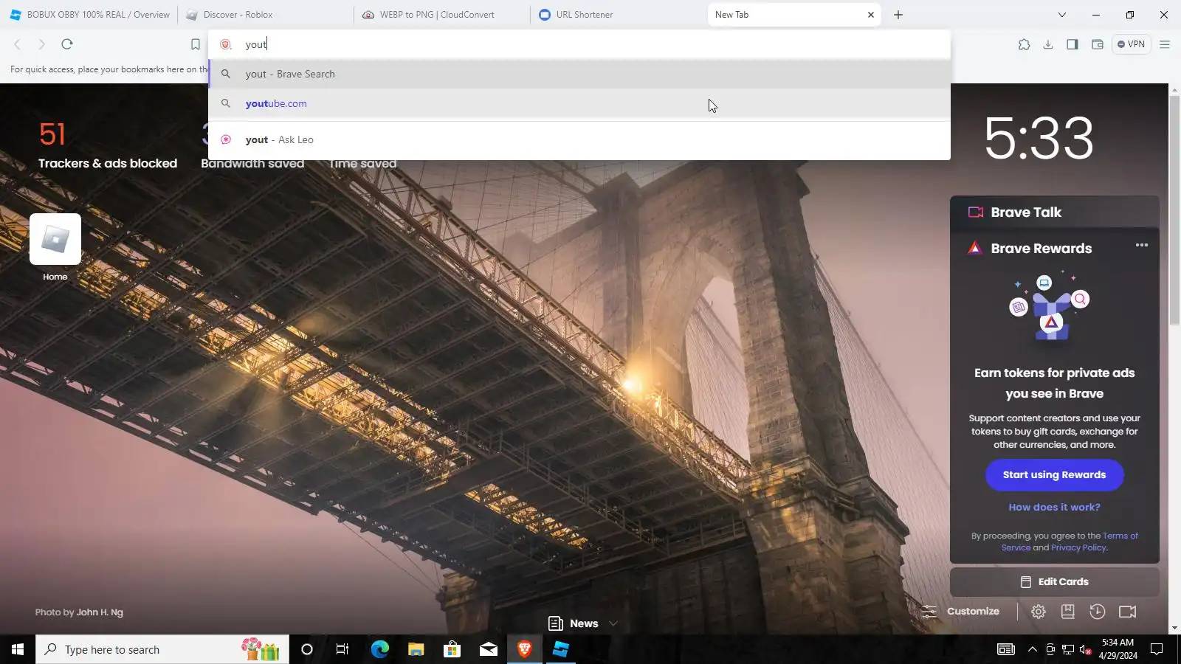The image size is (1181, 664).
Task: Open Brave Talk card
Action: 1054,212
